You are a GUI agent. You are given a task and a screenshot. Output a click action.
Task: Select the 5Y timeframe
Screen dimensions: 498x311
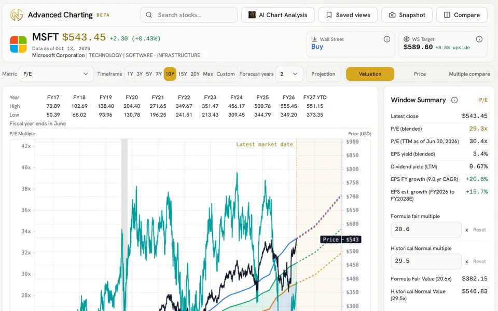[x=149, y=74]
